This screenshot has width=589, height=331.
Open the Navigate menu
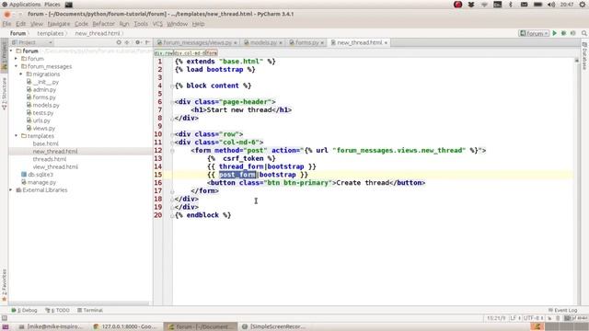(x=58, y=24)
